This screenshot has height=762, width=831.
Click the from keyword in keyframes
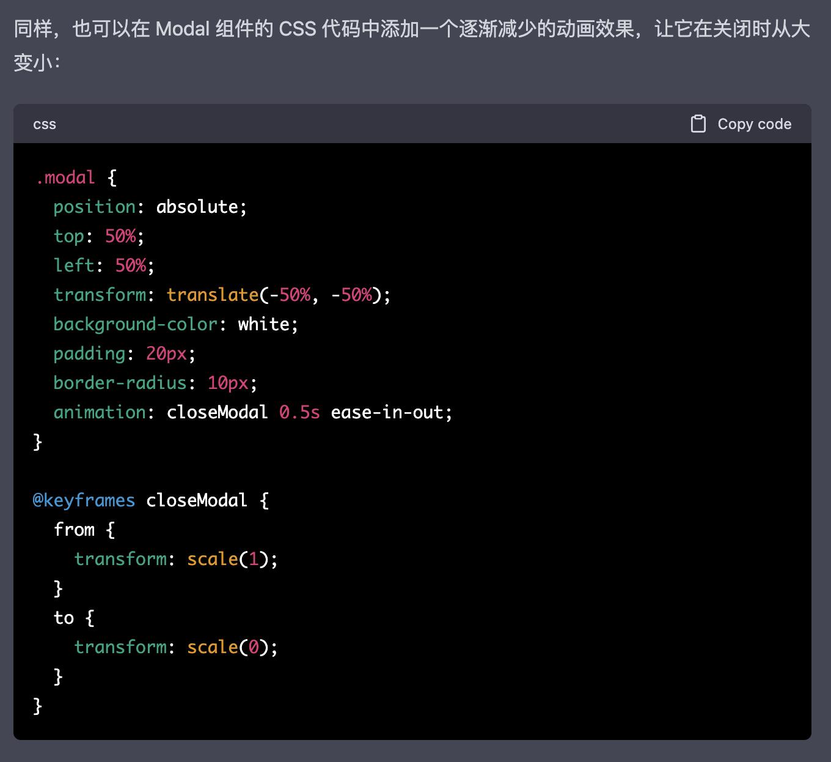pyautogui.click(x=74, y=529)
